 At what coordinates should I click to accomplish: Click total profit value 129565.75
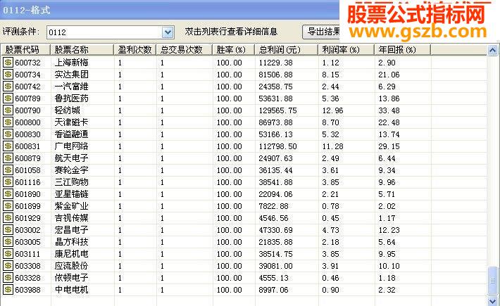pos(277,110)
